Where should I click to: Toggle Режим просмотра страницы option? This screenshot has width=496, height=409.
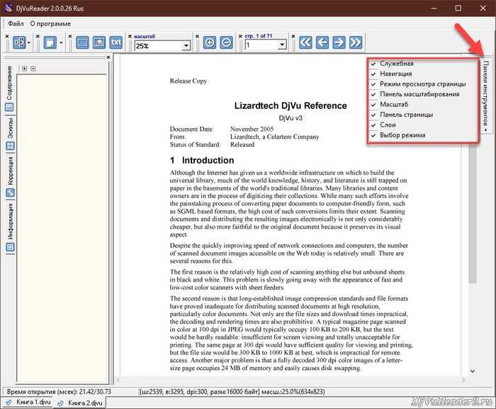(423, 84)
